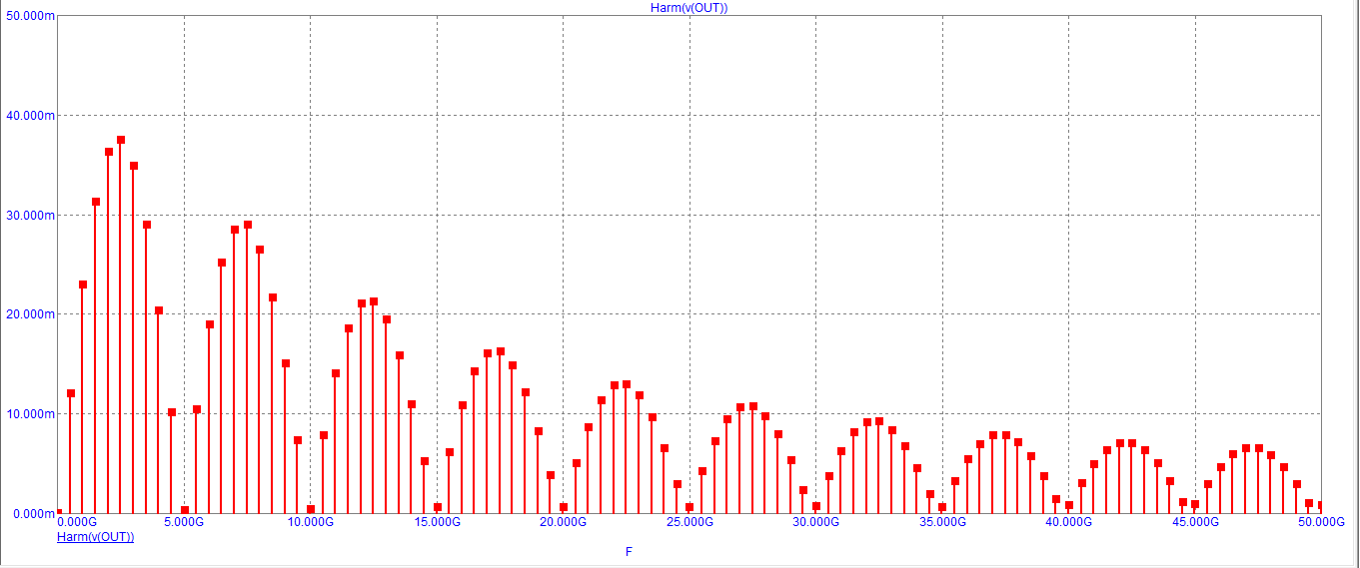Select the 10.000m y-axis label
Screen dimensions: 1360x568
30,414
